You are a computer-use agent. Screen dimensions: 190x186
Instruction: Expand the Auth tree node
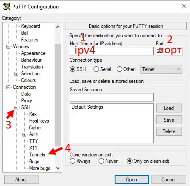[x=24, y=134]
